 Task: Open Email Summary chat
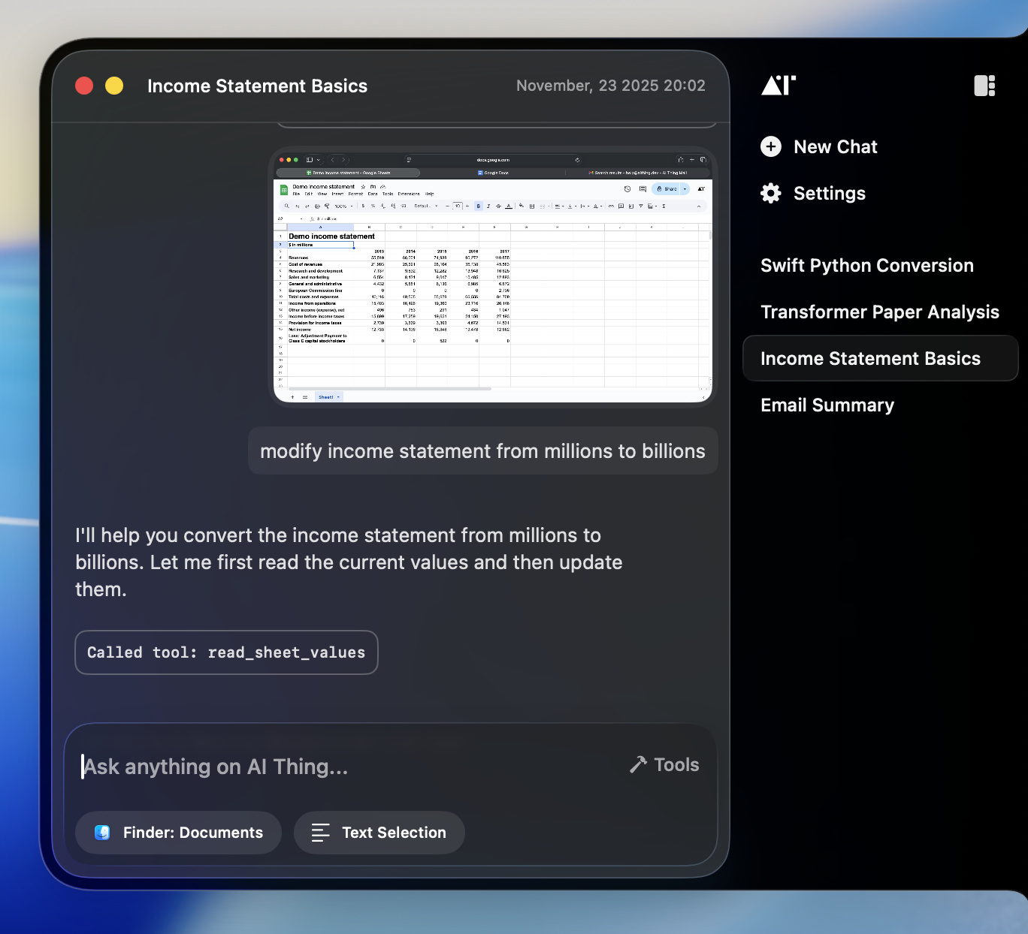tap(827, 405)
